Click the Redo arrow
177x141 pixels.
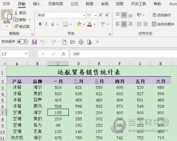pyautogui.click(x=54, y=42)
